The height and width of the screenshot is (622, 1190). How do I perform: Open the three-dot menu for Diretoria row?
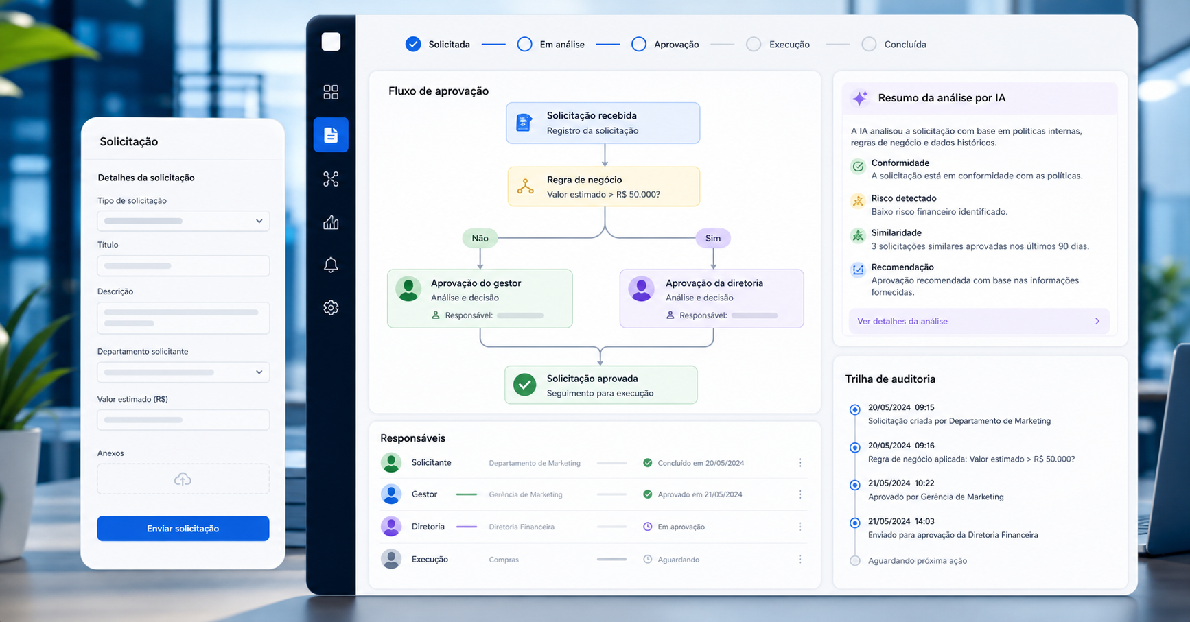click(x=800, y=527)
